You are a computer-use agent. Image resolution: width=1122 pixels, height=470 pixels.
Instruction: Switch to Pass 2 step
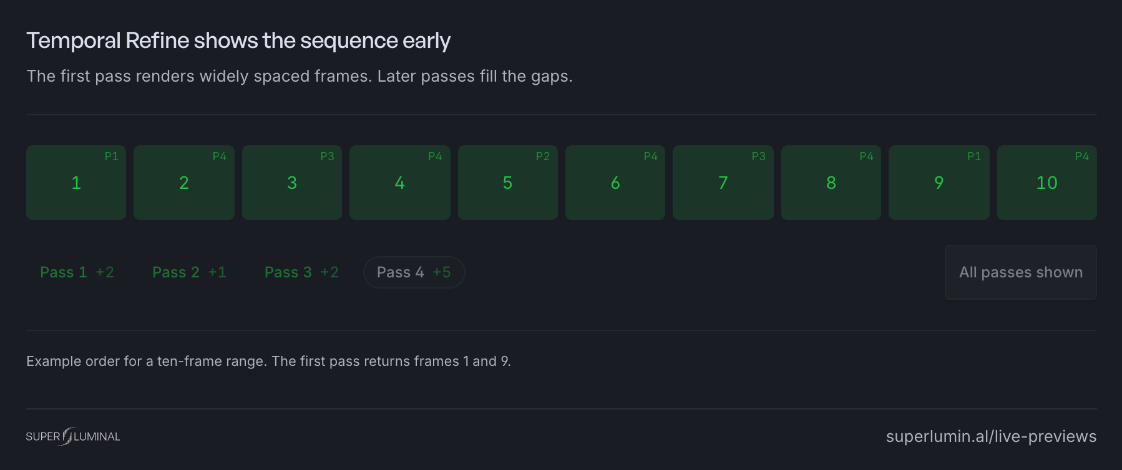point(189,272)
